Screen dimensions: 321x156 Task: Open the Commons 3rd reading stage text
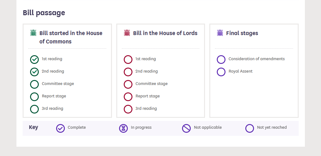click(52, 109)
